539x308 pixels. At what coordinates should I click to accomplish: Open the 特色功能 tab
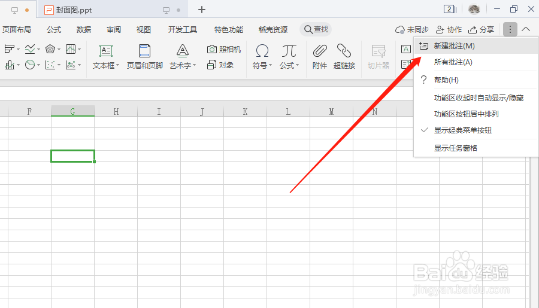[229, 30]
